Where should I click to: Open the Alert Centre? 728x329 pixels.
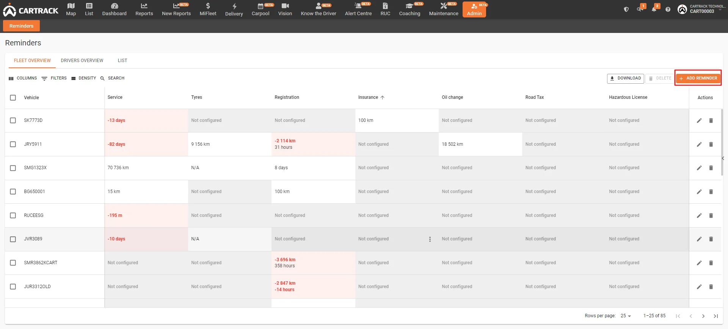(358, 9)
